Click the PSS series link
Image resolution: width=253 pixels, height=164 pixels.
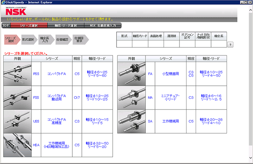coord(36,74)
